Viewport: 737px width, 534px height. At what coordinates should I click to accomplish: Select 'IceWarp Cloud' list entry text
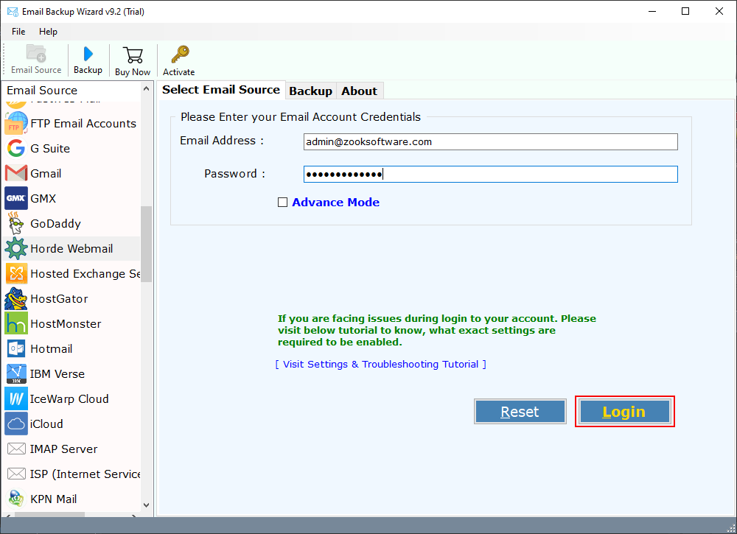tap(69, 398)
